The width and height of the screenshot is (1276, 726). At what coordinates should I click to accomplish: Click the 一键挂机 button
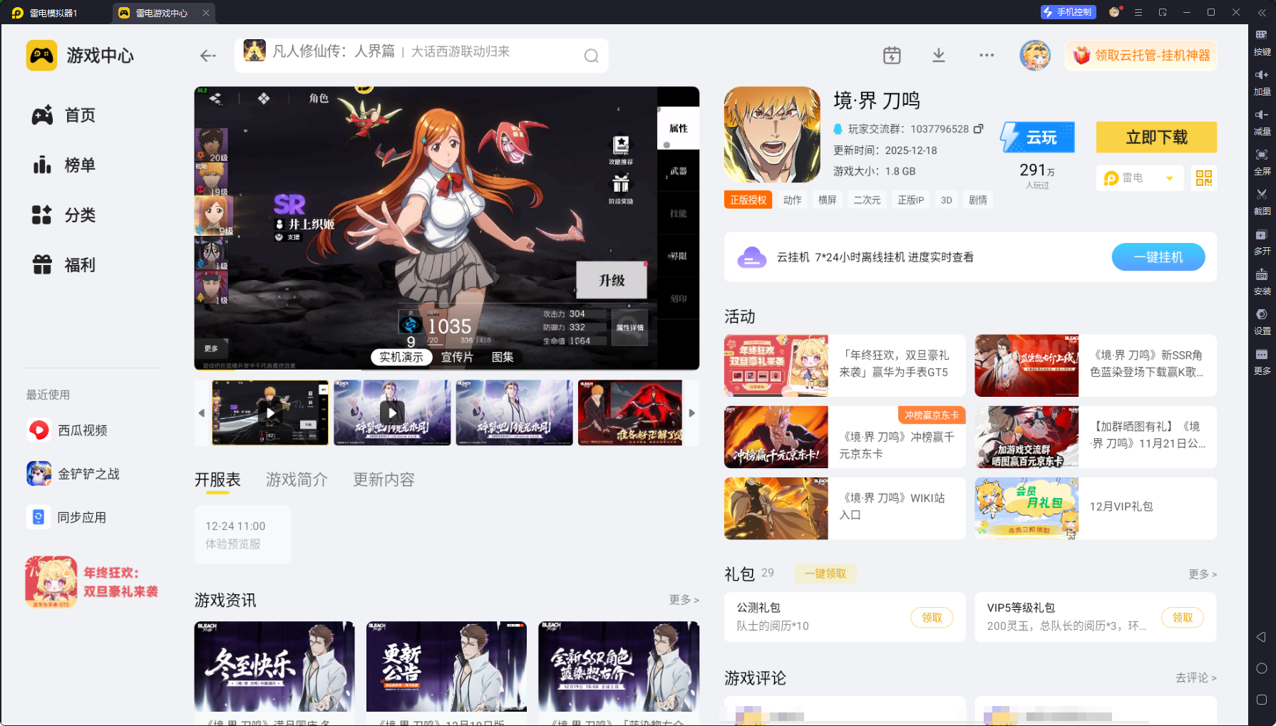click(1158, 257)
